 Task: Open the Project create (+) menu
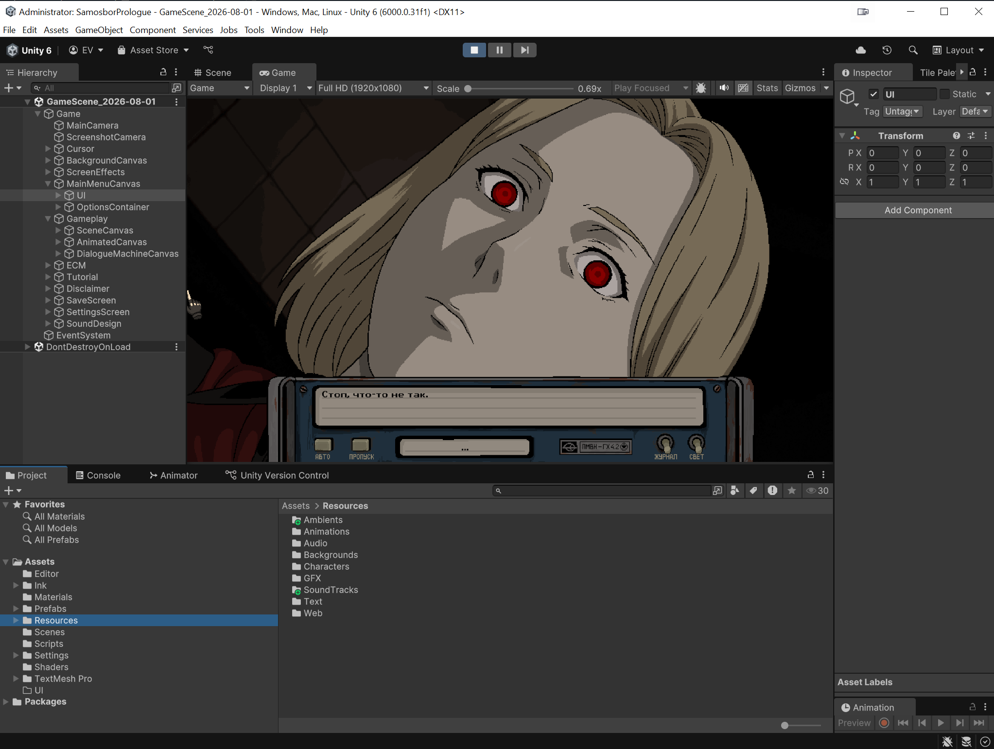click(x=13, y=491)
